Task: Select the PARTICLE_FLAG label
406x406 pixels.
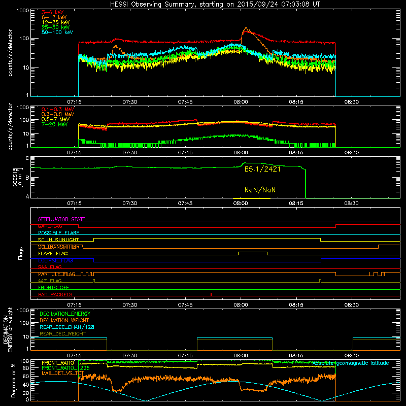Action: point(57,274)
